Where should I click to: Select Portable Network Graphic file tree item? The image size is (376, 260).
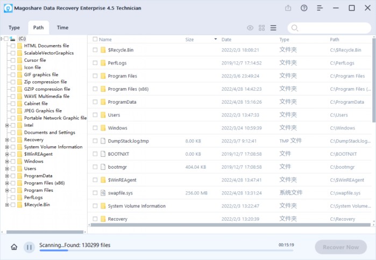coord(55,118)
